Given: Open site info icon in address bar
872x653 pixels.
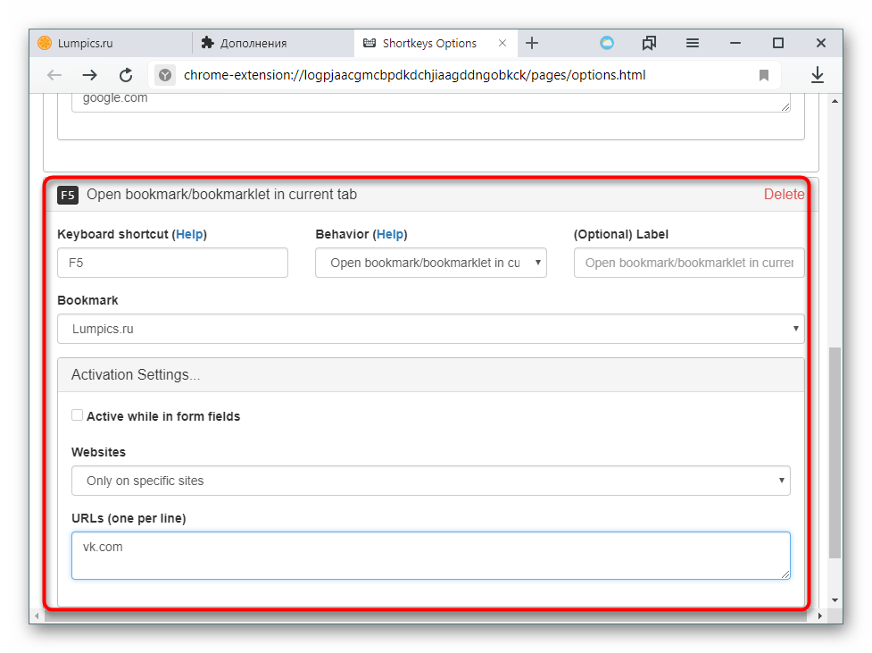Looking at the screenshot, I should 164,75.
